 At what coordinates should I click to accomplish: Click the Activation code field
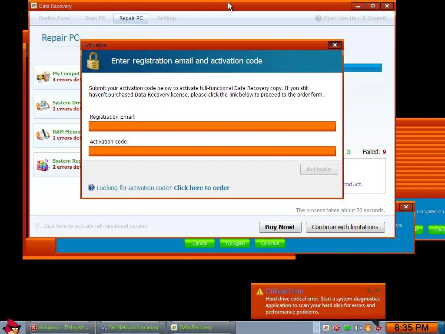coord(212,151)
